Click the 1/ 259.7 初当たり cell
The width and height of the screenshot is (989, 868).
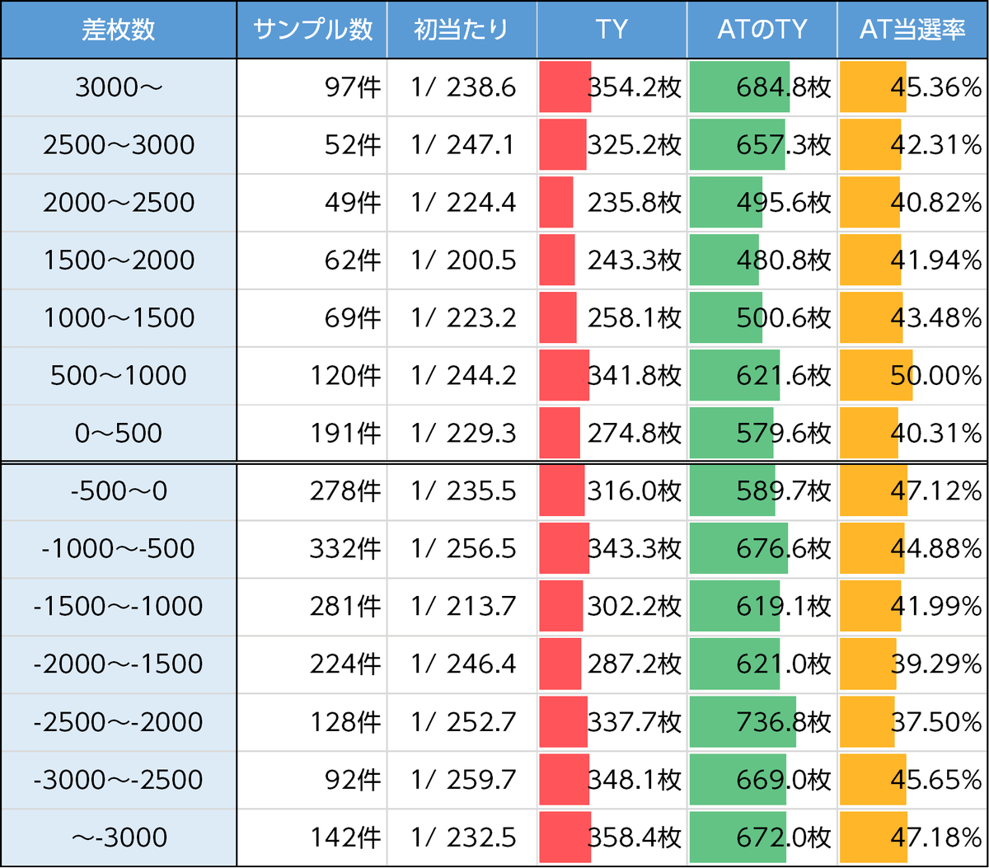tap(462, 780)
